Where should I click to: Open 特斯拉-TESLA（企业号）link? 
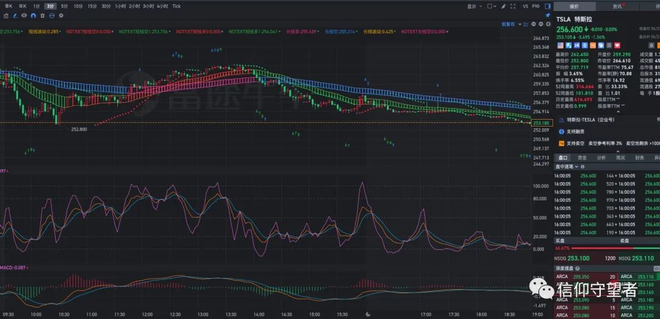click(x=590, y=120)
